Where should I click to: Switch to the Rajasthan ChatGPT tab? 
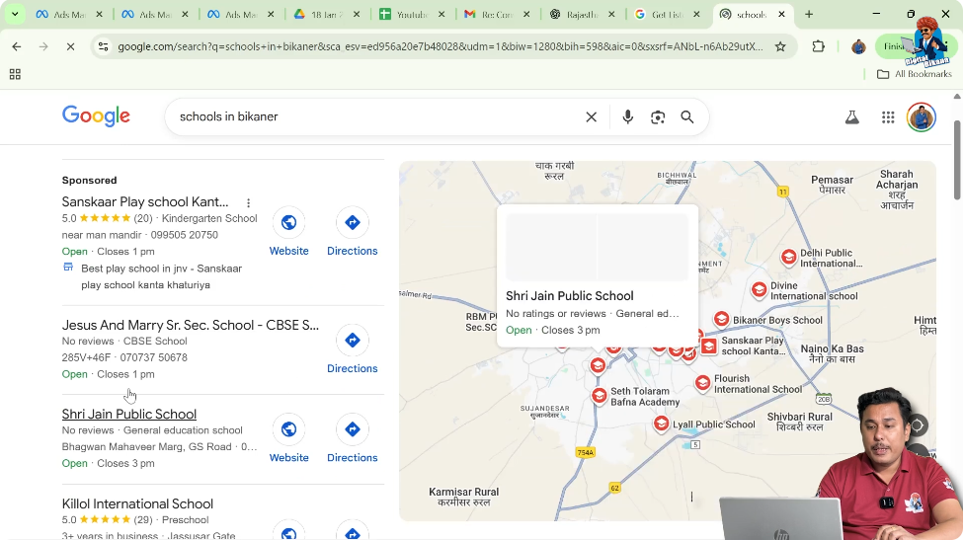[581, 14]
